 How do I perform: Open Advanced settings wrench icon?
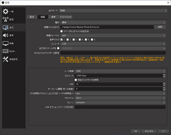point(5,59)
